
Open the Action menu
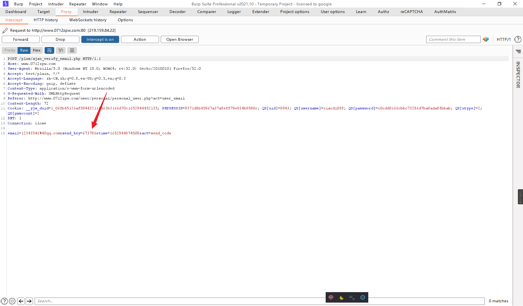pyautogui.click(x=140, y=39)
